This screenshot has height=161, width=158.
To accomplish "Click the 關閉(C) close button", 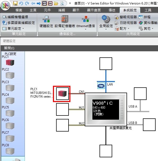I will click(x=9, y=48).
